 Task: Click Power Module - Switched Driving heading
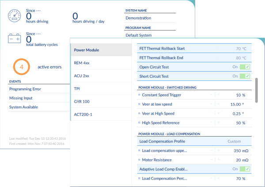pos(167,88)
